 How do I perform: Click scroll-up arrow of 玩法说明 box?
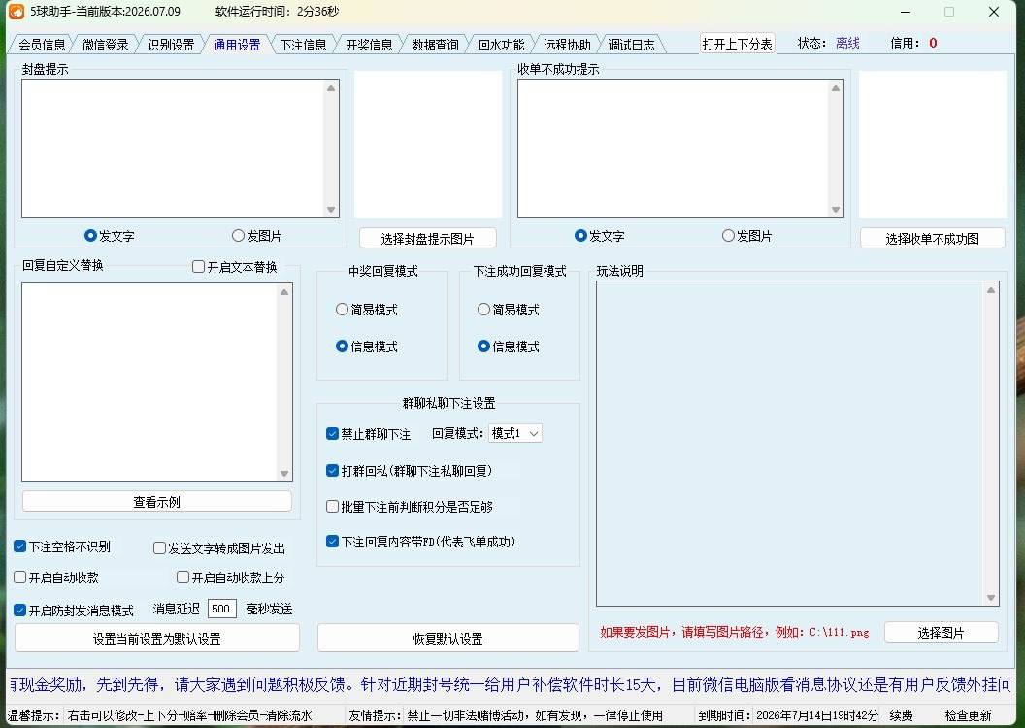click(x=991, y=290)
